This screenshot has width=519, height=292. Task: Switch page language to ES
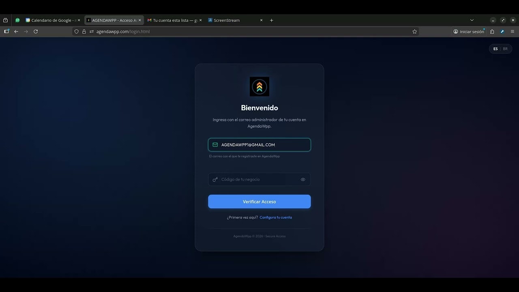coord(495,49)
